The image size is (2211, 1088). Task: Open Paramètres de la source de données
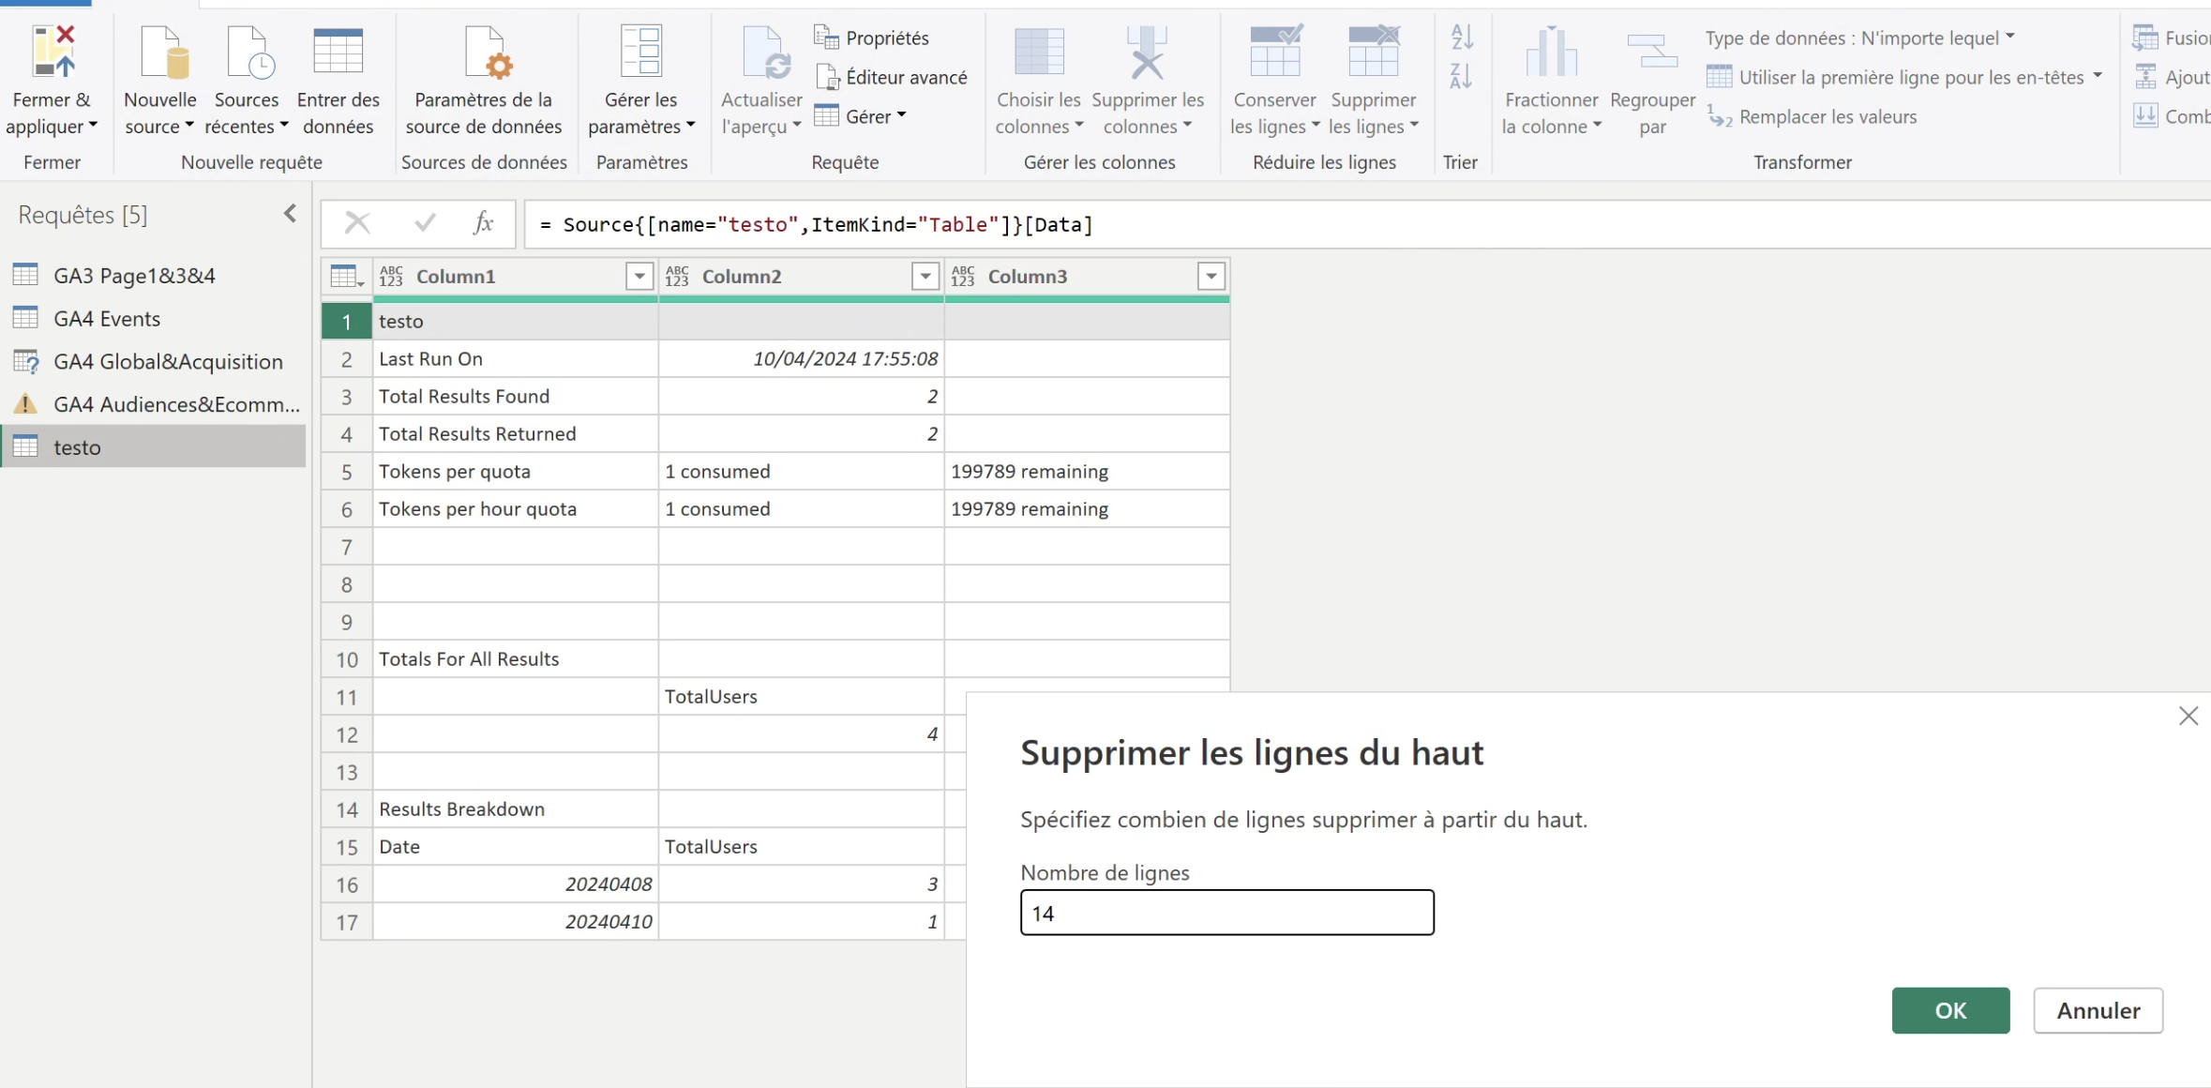(x=484, y=52)
